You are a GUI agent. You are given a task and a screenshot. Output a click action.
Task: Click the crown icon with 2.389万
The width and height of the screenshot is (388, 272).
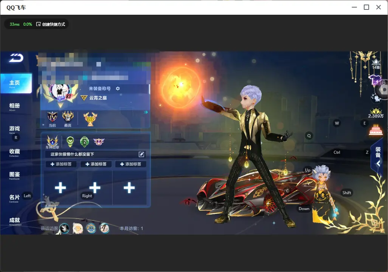pos(376,113)
